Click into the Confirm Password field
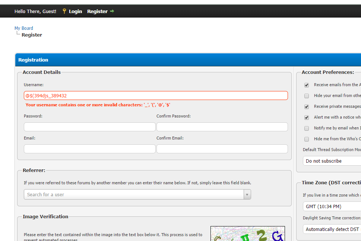The height and width of the screenshot is (241, 361). 222,127
